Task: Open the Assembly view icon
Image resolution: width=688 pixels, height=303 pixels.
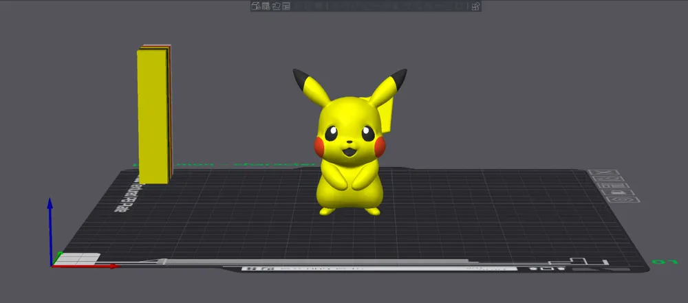Action: pos(476,7)
